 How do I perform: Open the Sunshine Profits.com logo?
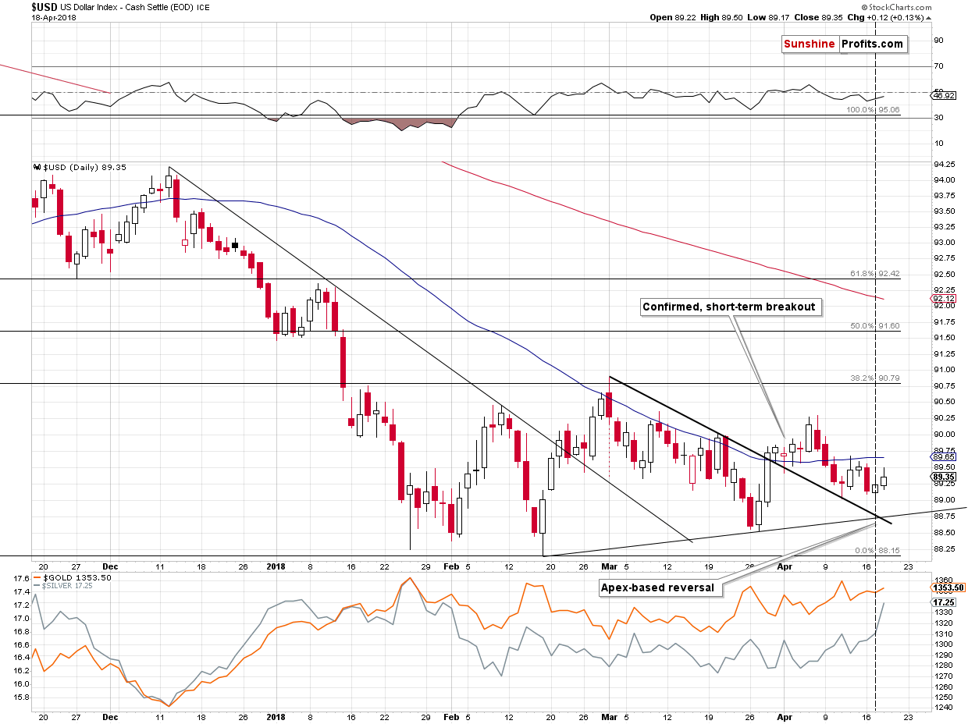(x=845, y=44)
